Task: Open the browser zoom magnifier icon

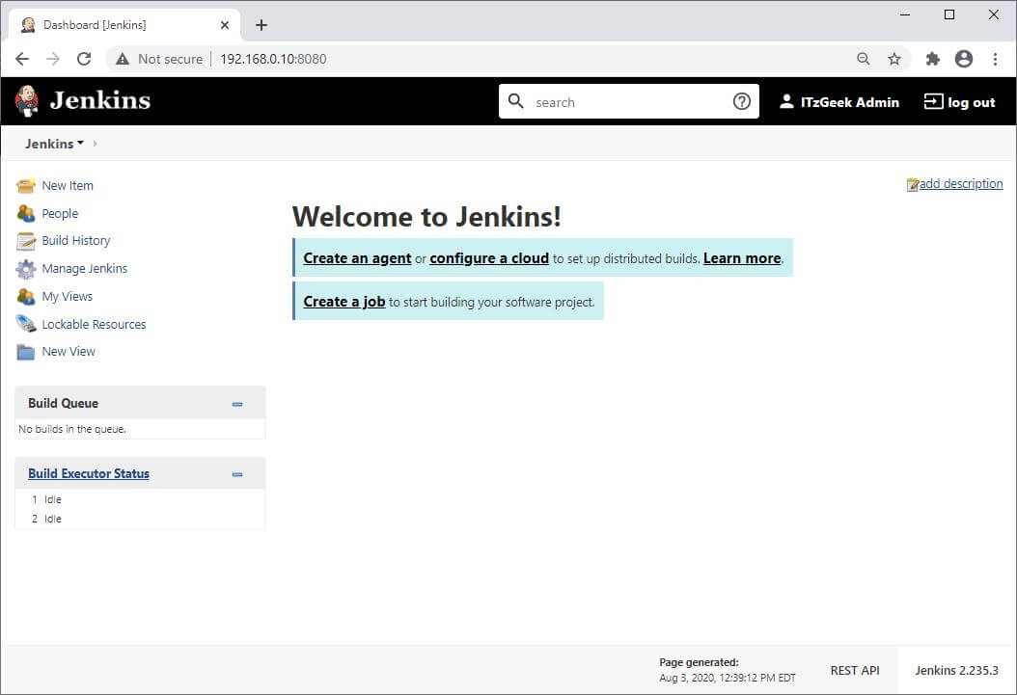Action: (x=863, y=59)
